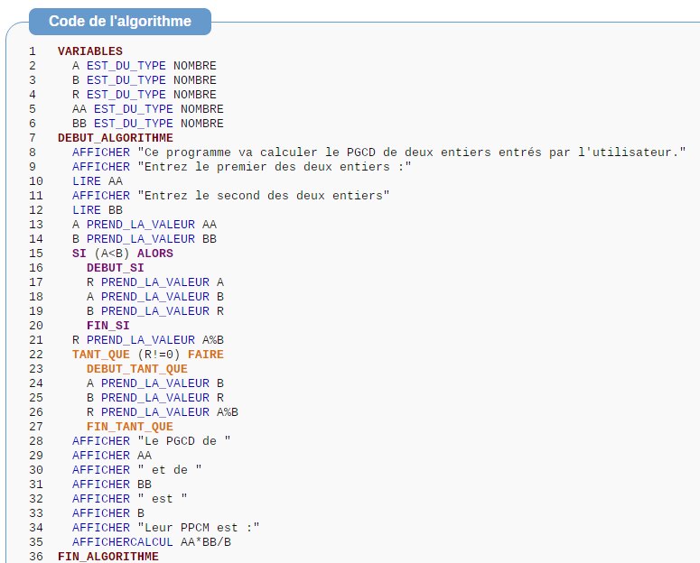
Task: Select the VARIABLES keyword on line 1
Action: [x=90, y=51]
